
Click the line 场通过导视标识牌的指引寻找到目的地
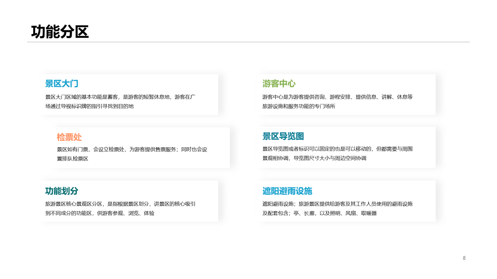tap(89, 106)
